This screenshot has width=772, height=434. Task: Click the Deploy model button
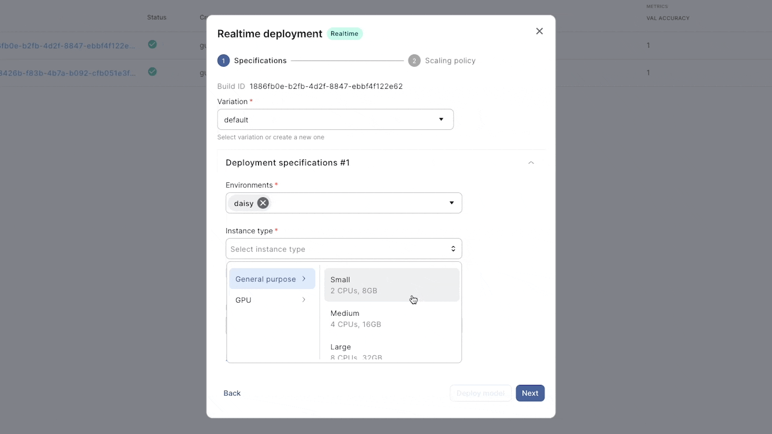click(480, 393)
